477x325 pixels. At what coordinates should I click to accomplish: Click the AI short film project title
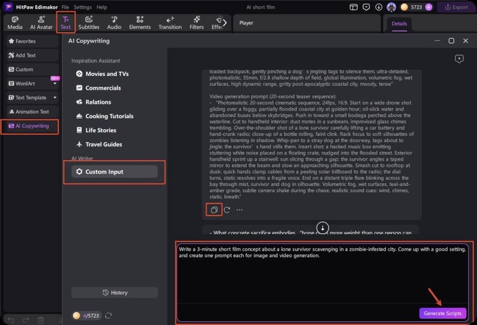(x=261, y=7)
